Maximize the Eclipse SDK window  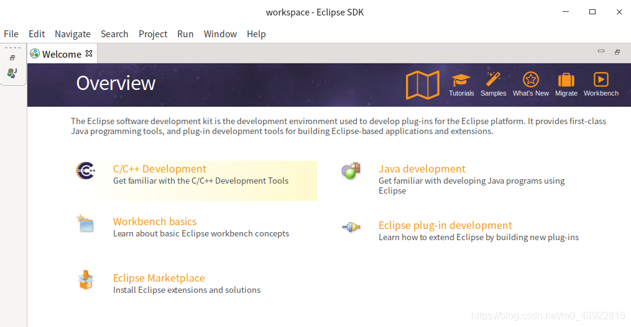point(592,12)
